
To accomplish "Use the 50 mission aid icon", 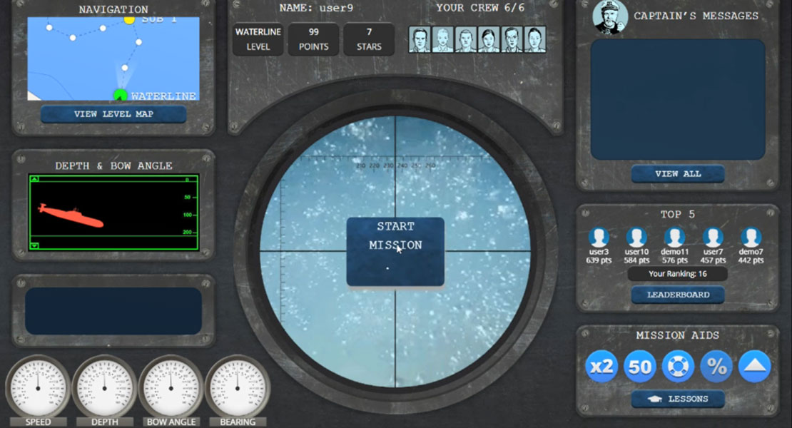I will pyautogui.click(x=639, y=366).
